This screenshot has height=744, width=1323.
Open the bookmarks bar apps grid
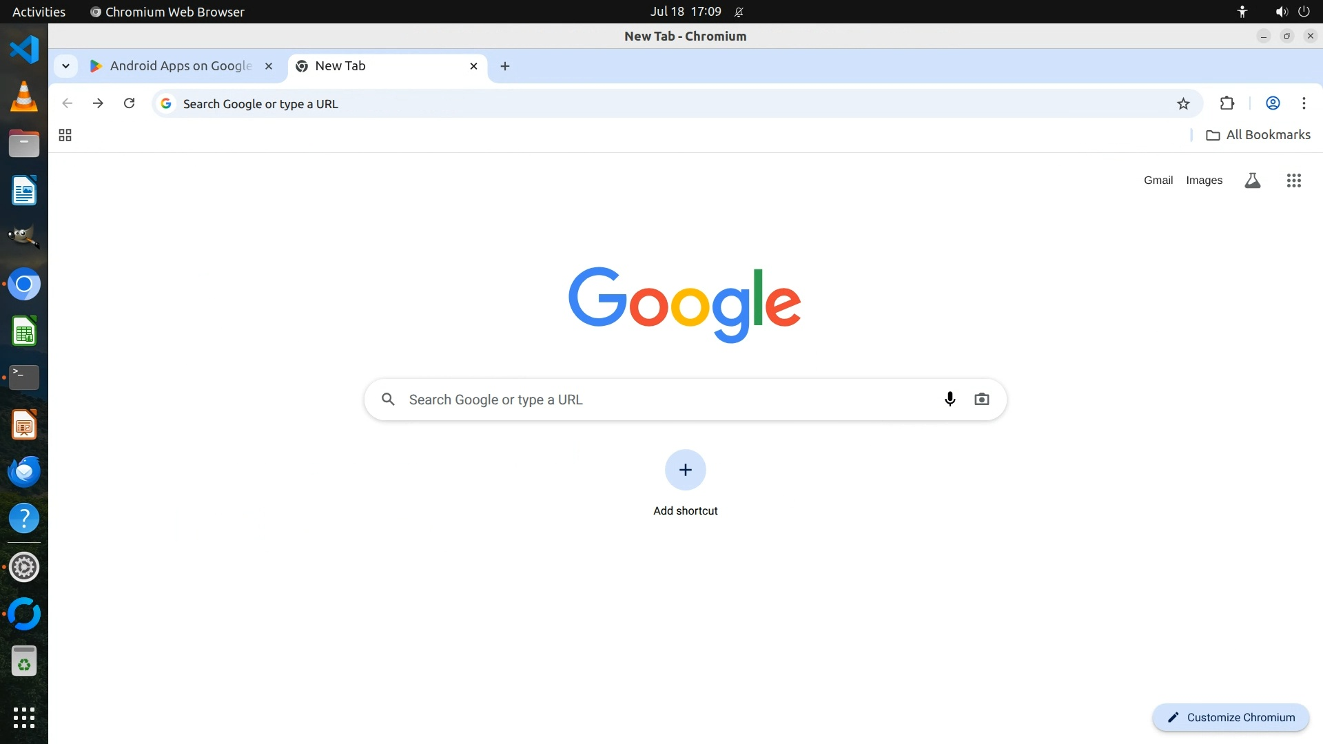tap(65, 135)
